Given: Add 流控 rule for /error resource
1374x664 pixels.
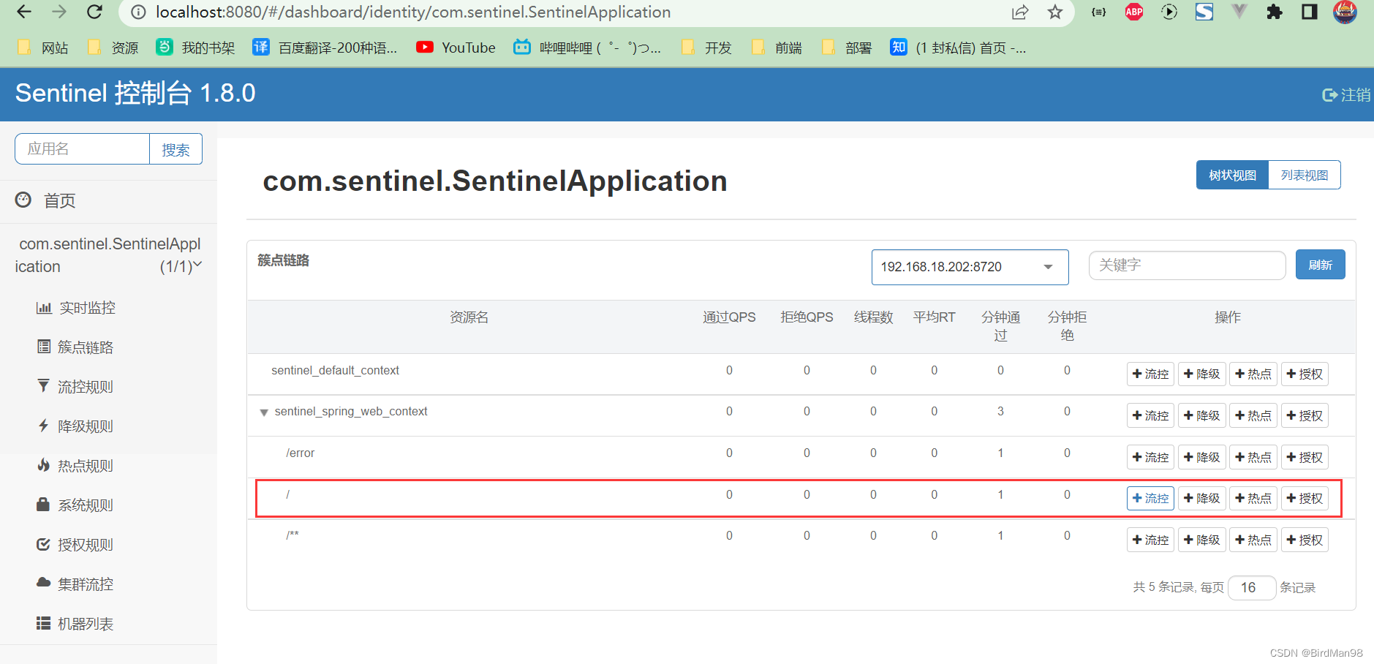Looking at the screenshot, I should [1150, 457].
